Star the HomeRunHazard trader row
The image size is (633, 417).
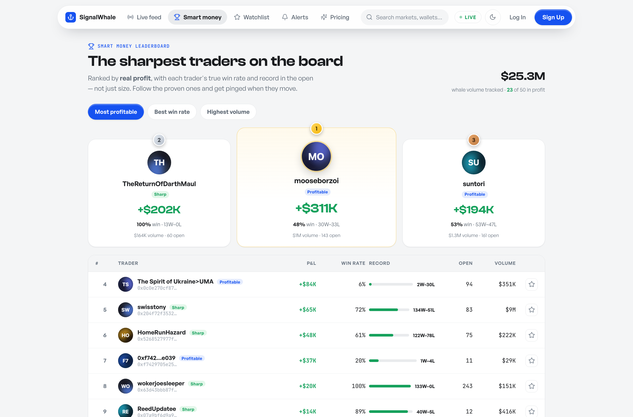532,335
